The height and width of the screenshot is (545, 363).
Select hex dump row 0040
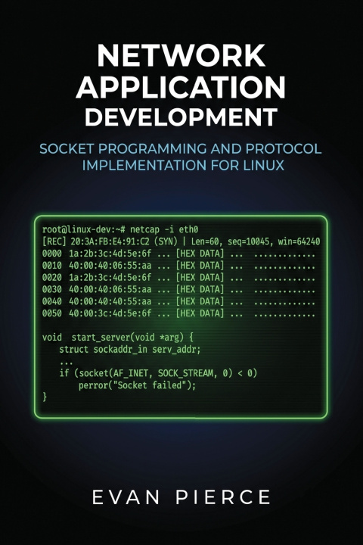(x=178, y=302)
